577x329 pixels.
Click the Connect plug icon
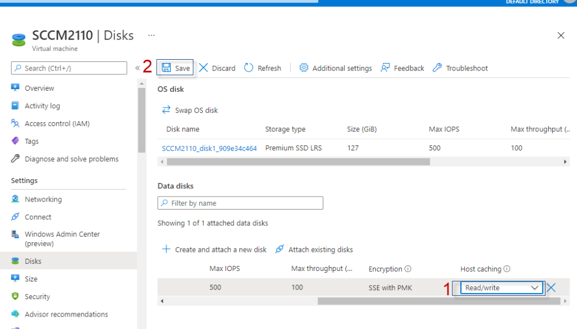click(x=15, y=216)
